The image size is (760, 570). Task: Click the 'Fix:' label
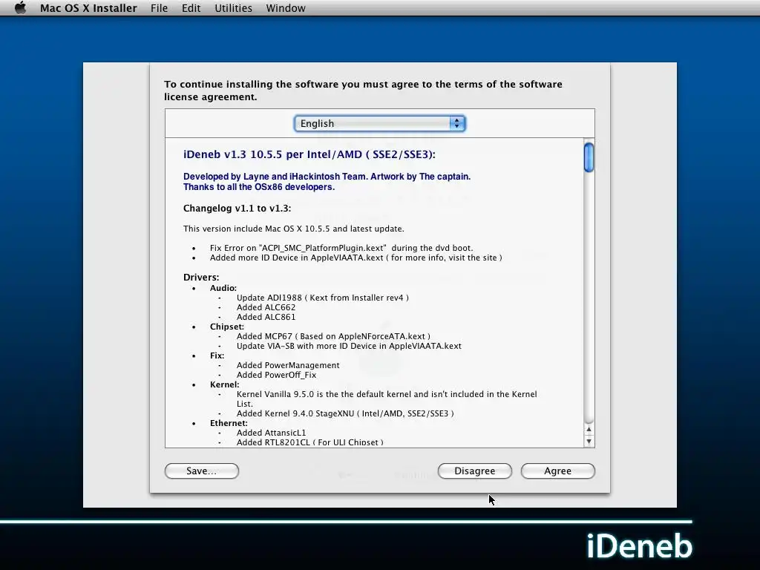click(x=217, y=356)
